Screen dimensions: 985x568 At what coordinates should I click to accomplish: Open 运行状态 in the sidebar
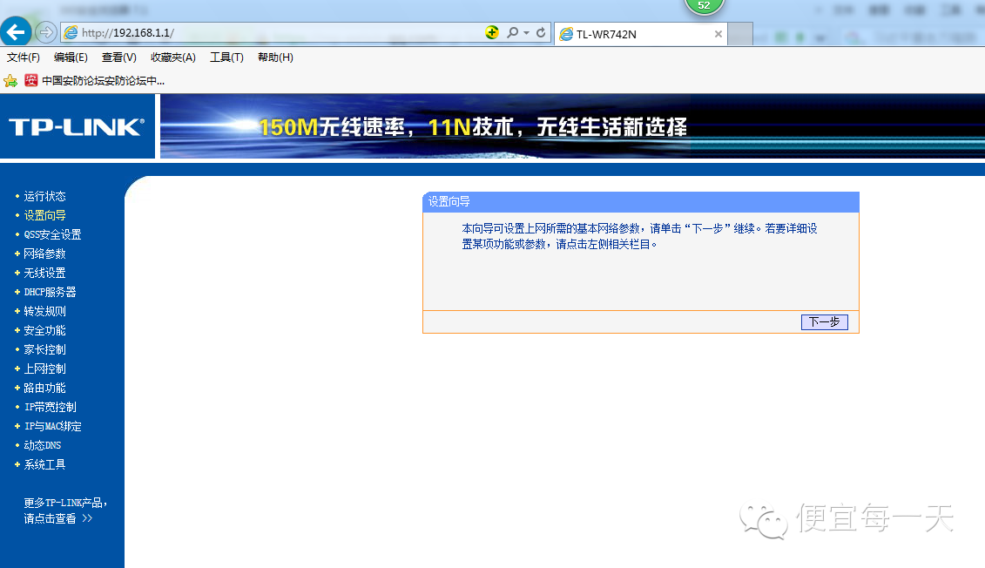pyautogui.click(x=44, y=196)
